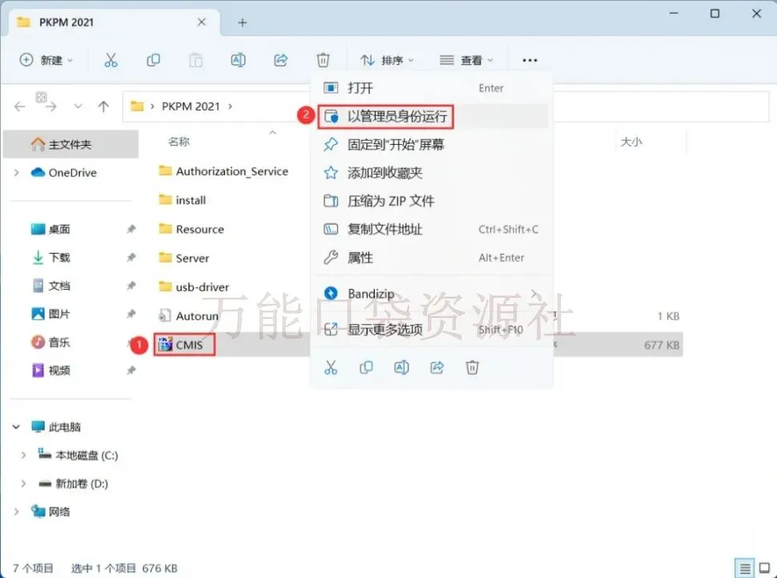Click the Copy icon in the toolbar

click(x=153, y=60)
